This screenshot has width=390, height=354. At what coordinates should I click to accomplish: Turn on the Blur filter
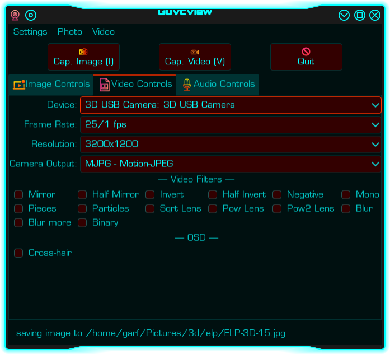(346, 208)
